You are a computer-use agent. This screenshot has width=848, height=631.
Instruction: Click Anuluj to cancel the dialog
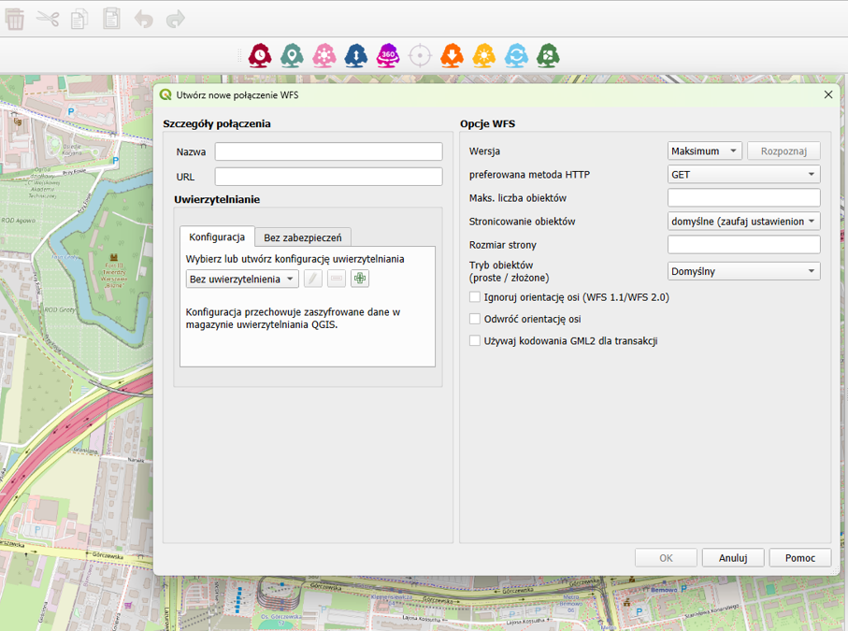tap(733, 557)
